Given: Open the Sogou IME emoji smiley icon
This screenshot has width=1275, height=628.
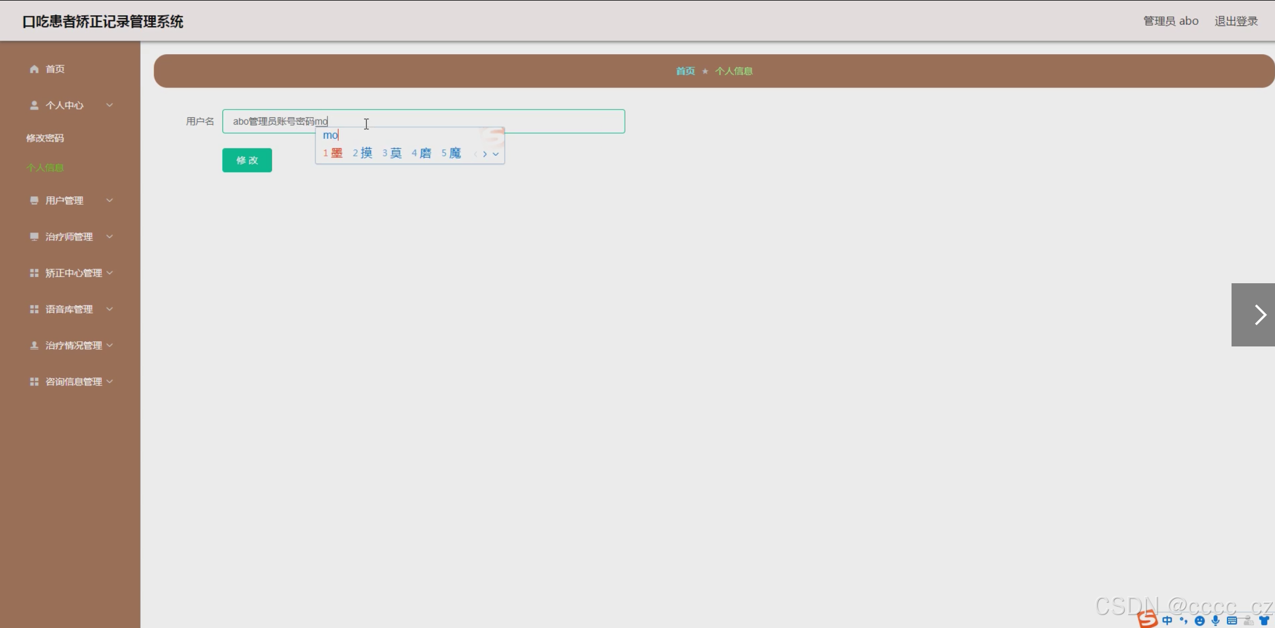Looking at the screenshot, I should (x=1199, y=621).
